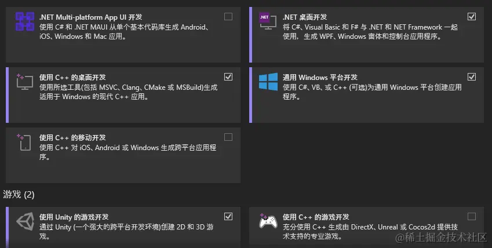Select the 使用 Unity 的游戏开发 title

(74, 217)
